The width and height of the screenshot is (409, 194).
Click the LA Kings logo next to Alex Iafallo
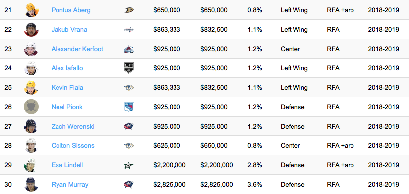(129, 68)
